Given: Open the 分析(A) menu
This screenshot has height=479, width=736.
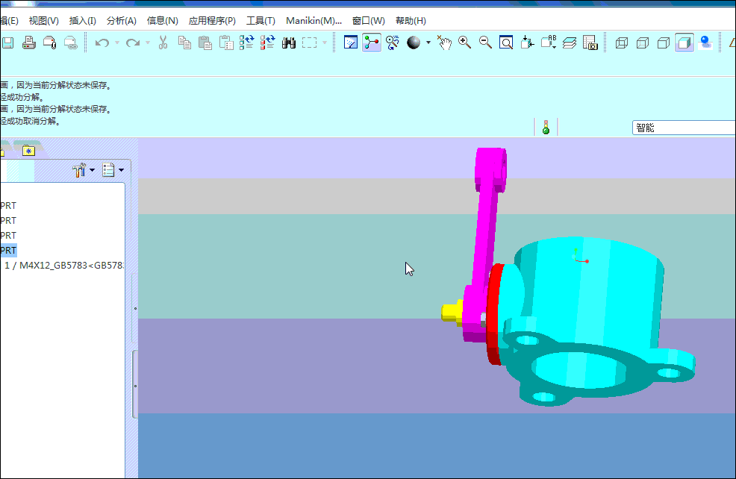Looking at the screenshot, I should tap(122, 21).
